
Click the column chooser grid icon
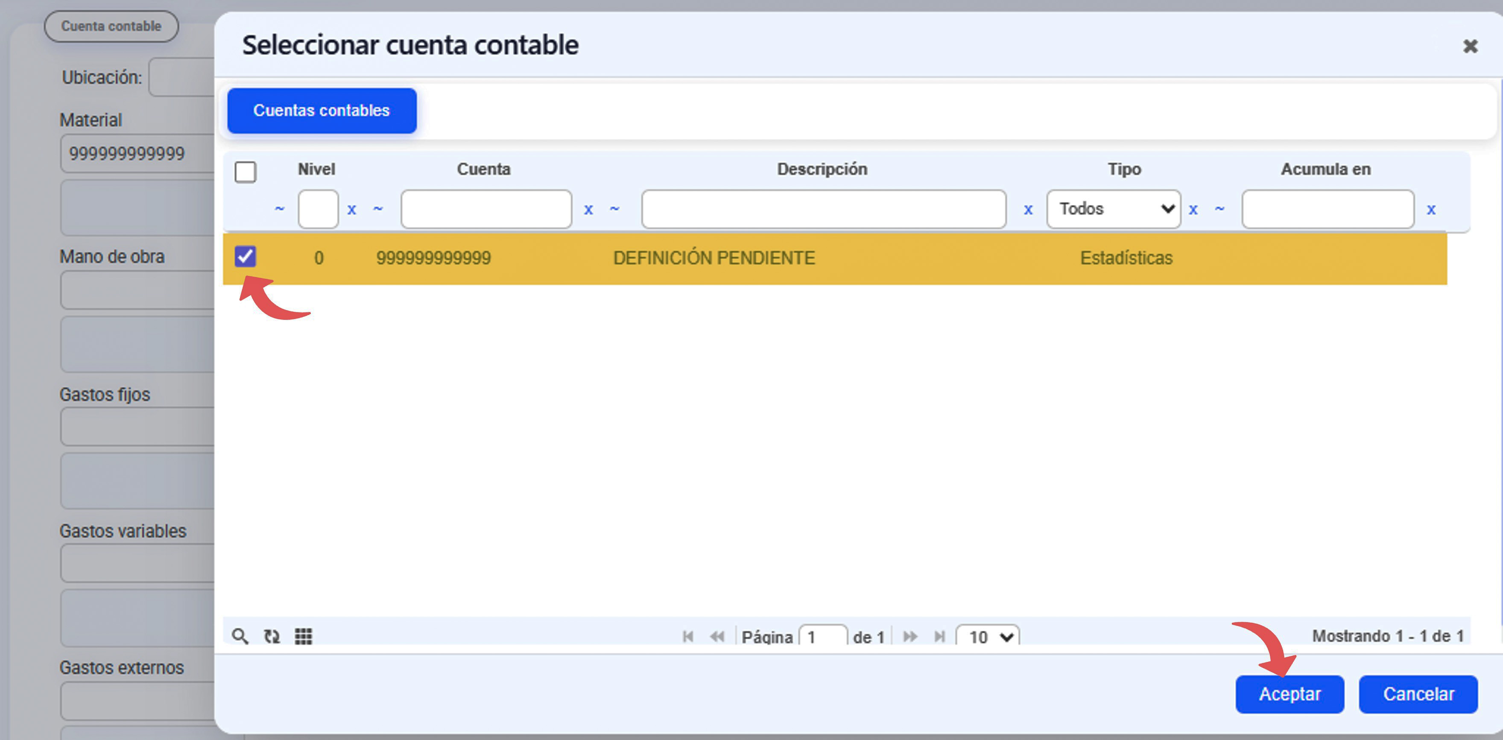pos(304,636)
